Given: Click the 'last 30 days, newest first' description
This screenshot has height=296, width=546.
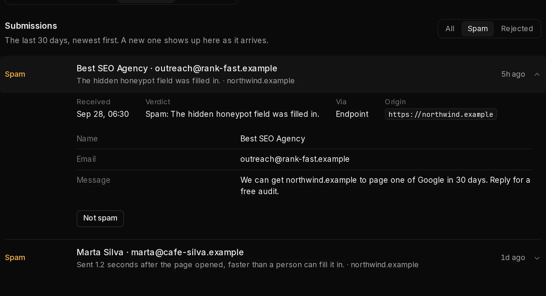Looking at the screenshot, I should tap(136, 40).
